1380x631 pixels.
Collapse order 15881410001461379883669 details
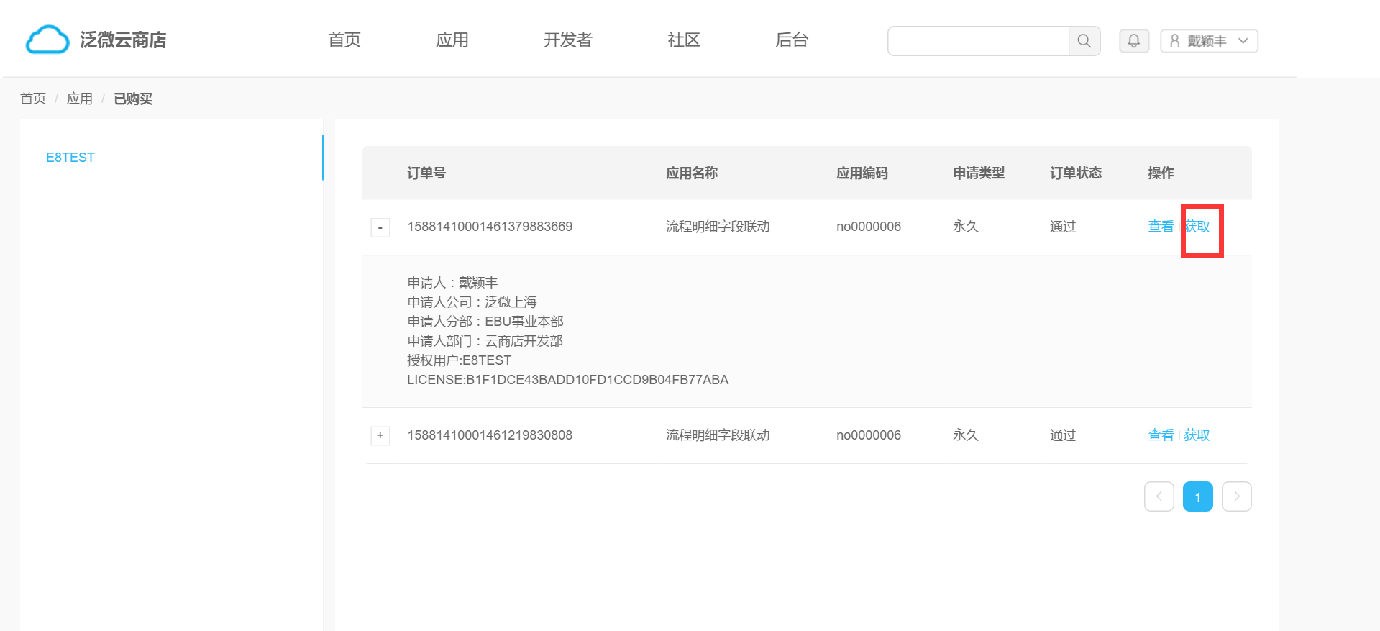(x=380, y=227)
